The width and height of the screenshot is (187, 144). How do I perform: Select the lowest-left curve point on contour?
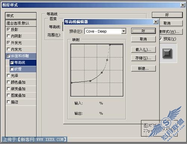pyautogui.click(x=71, y=83)
